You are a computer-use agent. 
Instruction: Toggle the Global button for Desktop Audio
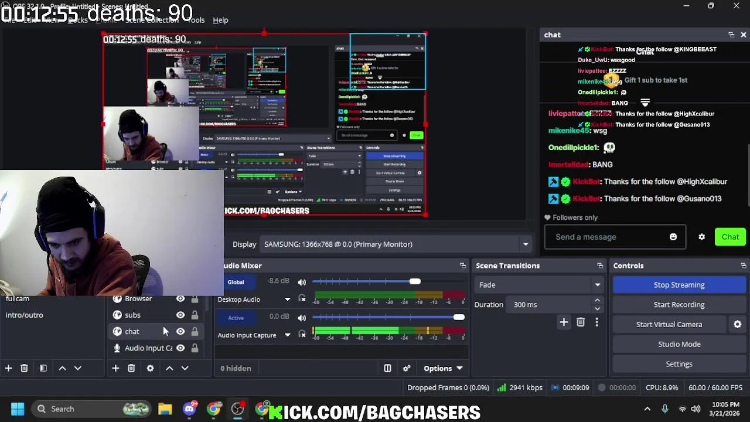236,283
